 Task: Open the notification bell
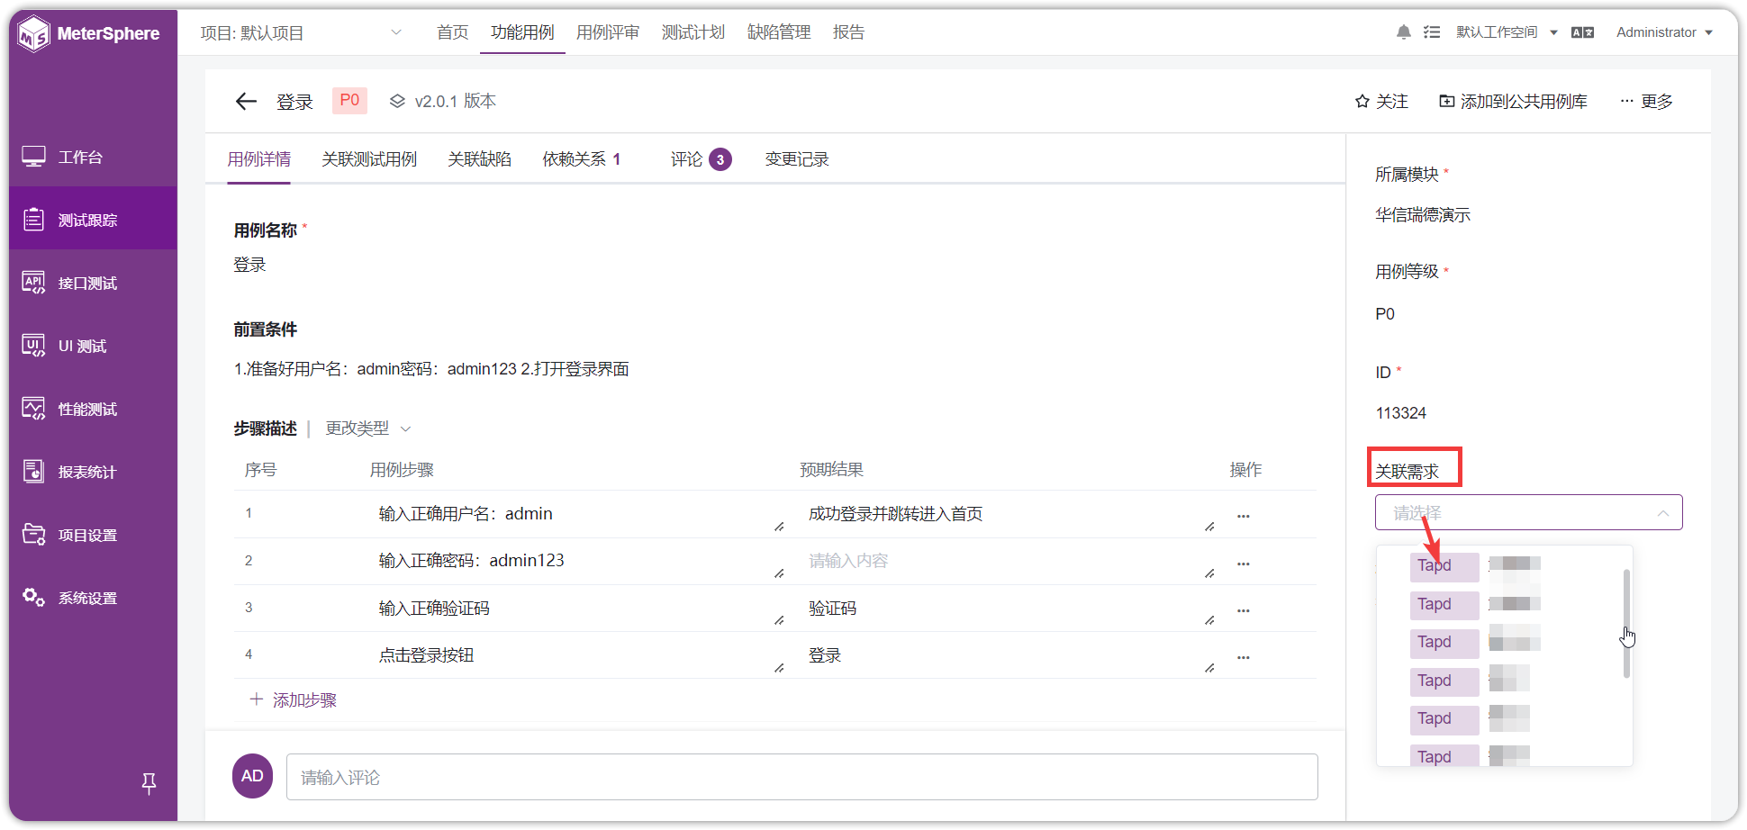(1403, 32)
